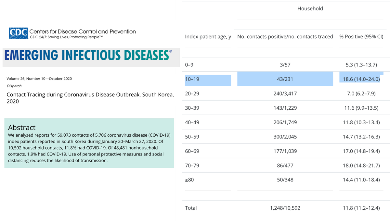Click the '1,248/10,592' total cell
This screenshot has height=221, width=390.
285,208
